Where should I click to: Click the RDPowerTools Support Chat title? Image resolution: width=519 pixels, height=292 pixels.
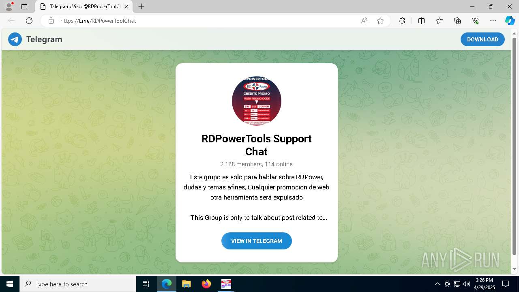257,145
